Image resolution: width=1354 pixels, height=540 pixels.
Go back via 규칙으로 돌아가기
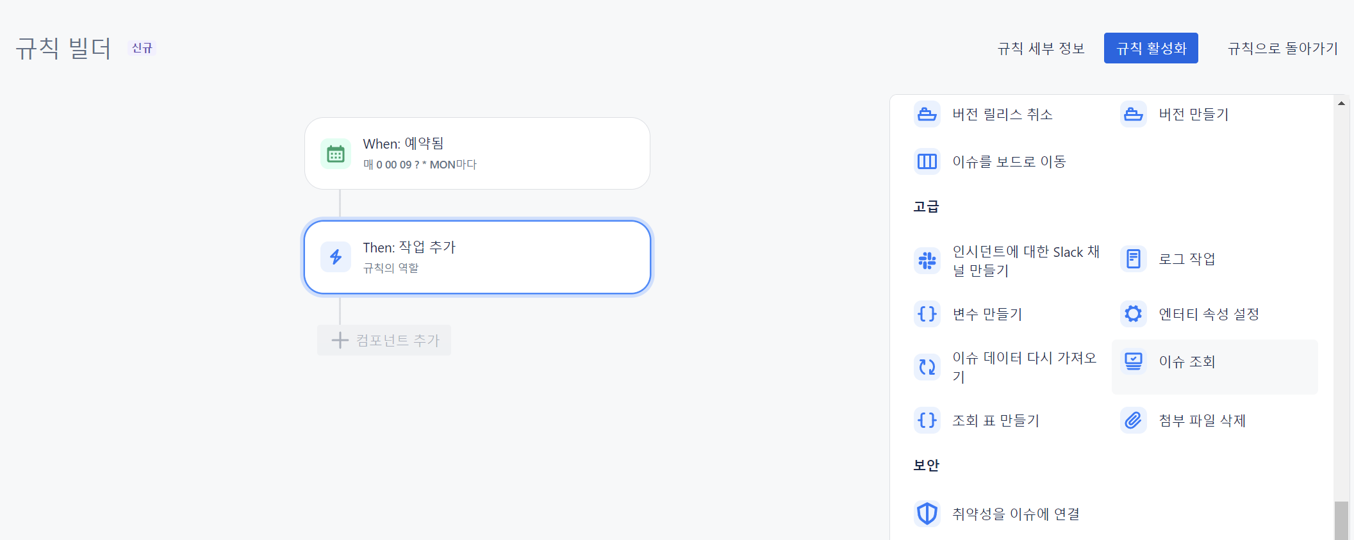[x=1282, y=48]
